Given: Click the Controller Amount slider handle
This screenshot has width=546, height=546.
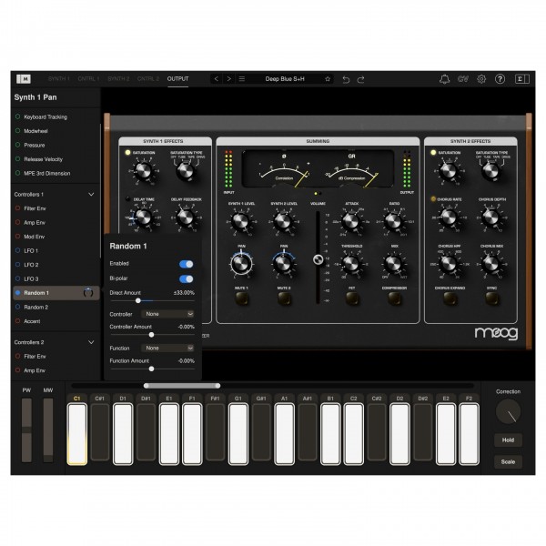Looking at the screenshot, I should 151,335.
